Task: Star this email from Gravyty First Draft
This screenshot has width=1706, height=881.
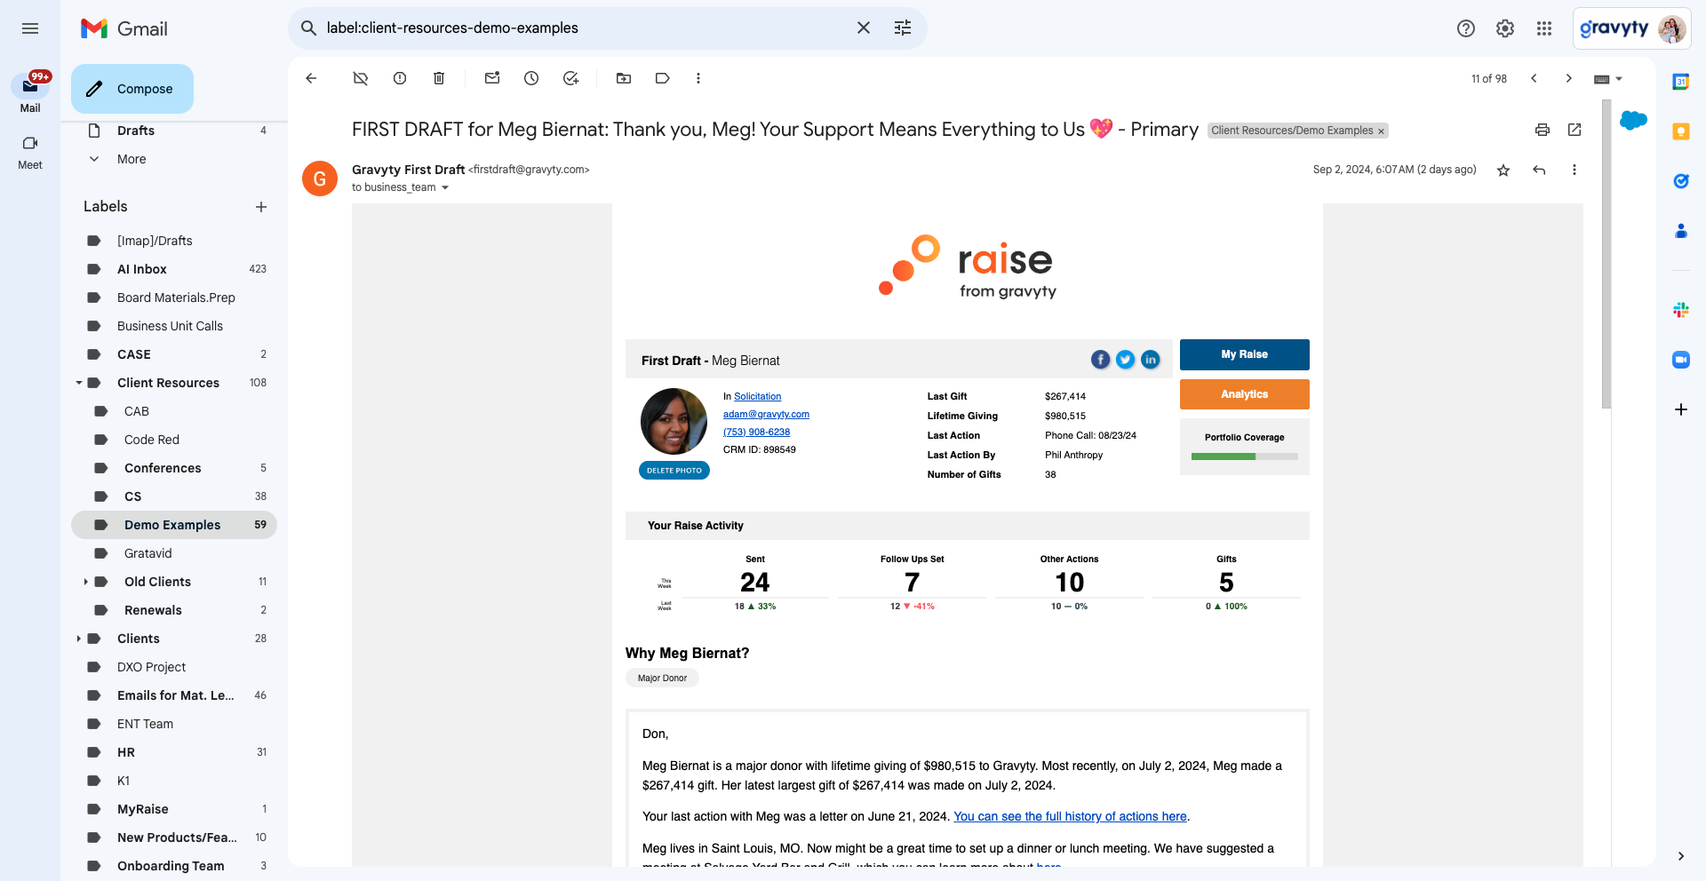Action: click(1503, 170)
